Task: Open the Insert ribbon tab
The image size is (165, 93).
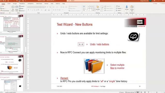Action: tap(9, 4)
